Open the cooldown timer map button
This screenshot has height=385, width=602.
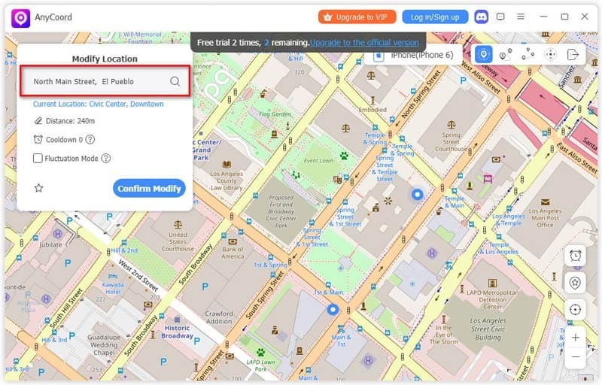coord(576,256)
